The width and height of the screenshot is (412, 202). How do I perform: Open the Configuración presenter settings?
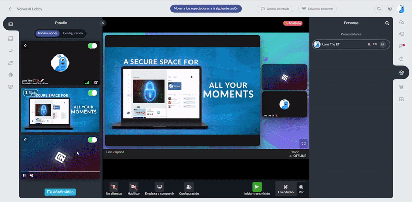(x=188, y=189)
